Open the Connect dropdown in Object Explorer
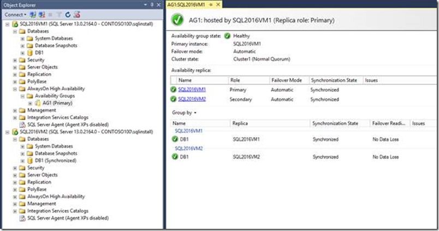439x231 pixels. [x=15, y=15]
